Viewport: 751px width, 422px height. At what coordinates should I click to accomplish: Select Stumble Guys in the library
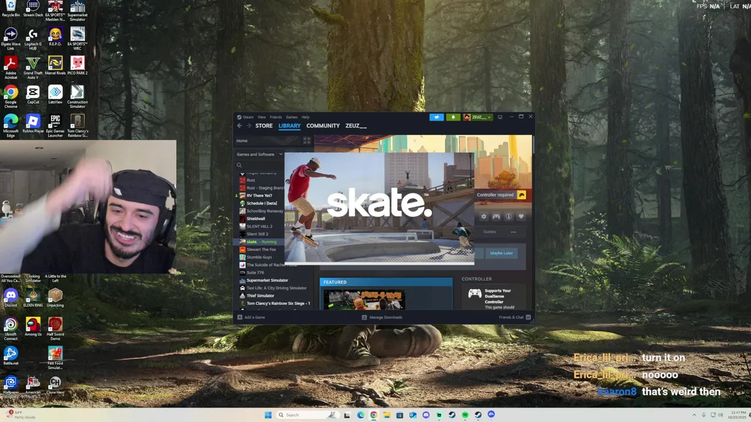coord(256,257)
